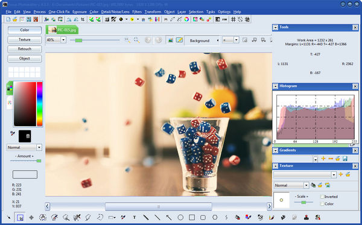The image size is (362, 225).
Task: Click the zoom in magnifier icon
Action: [127, 40]
